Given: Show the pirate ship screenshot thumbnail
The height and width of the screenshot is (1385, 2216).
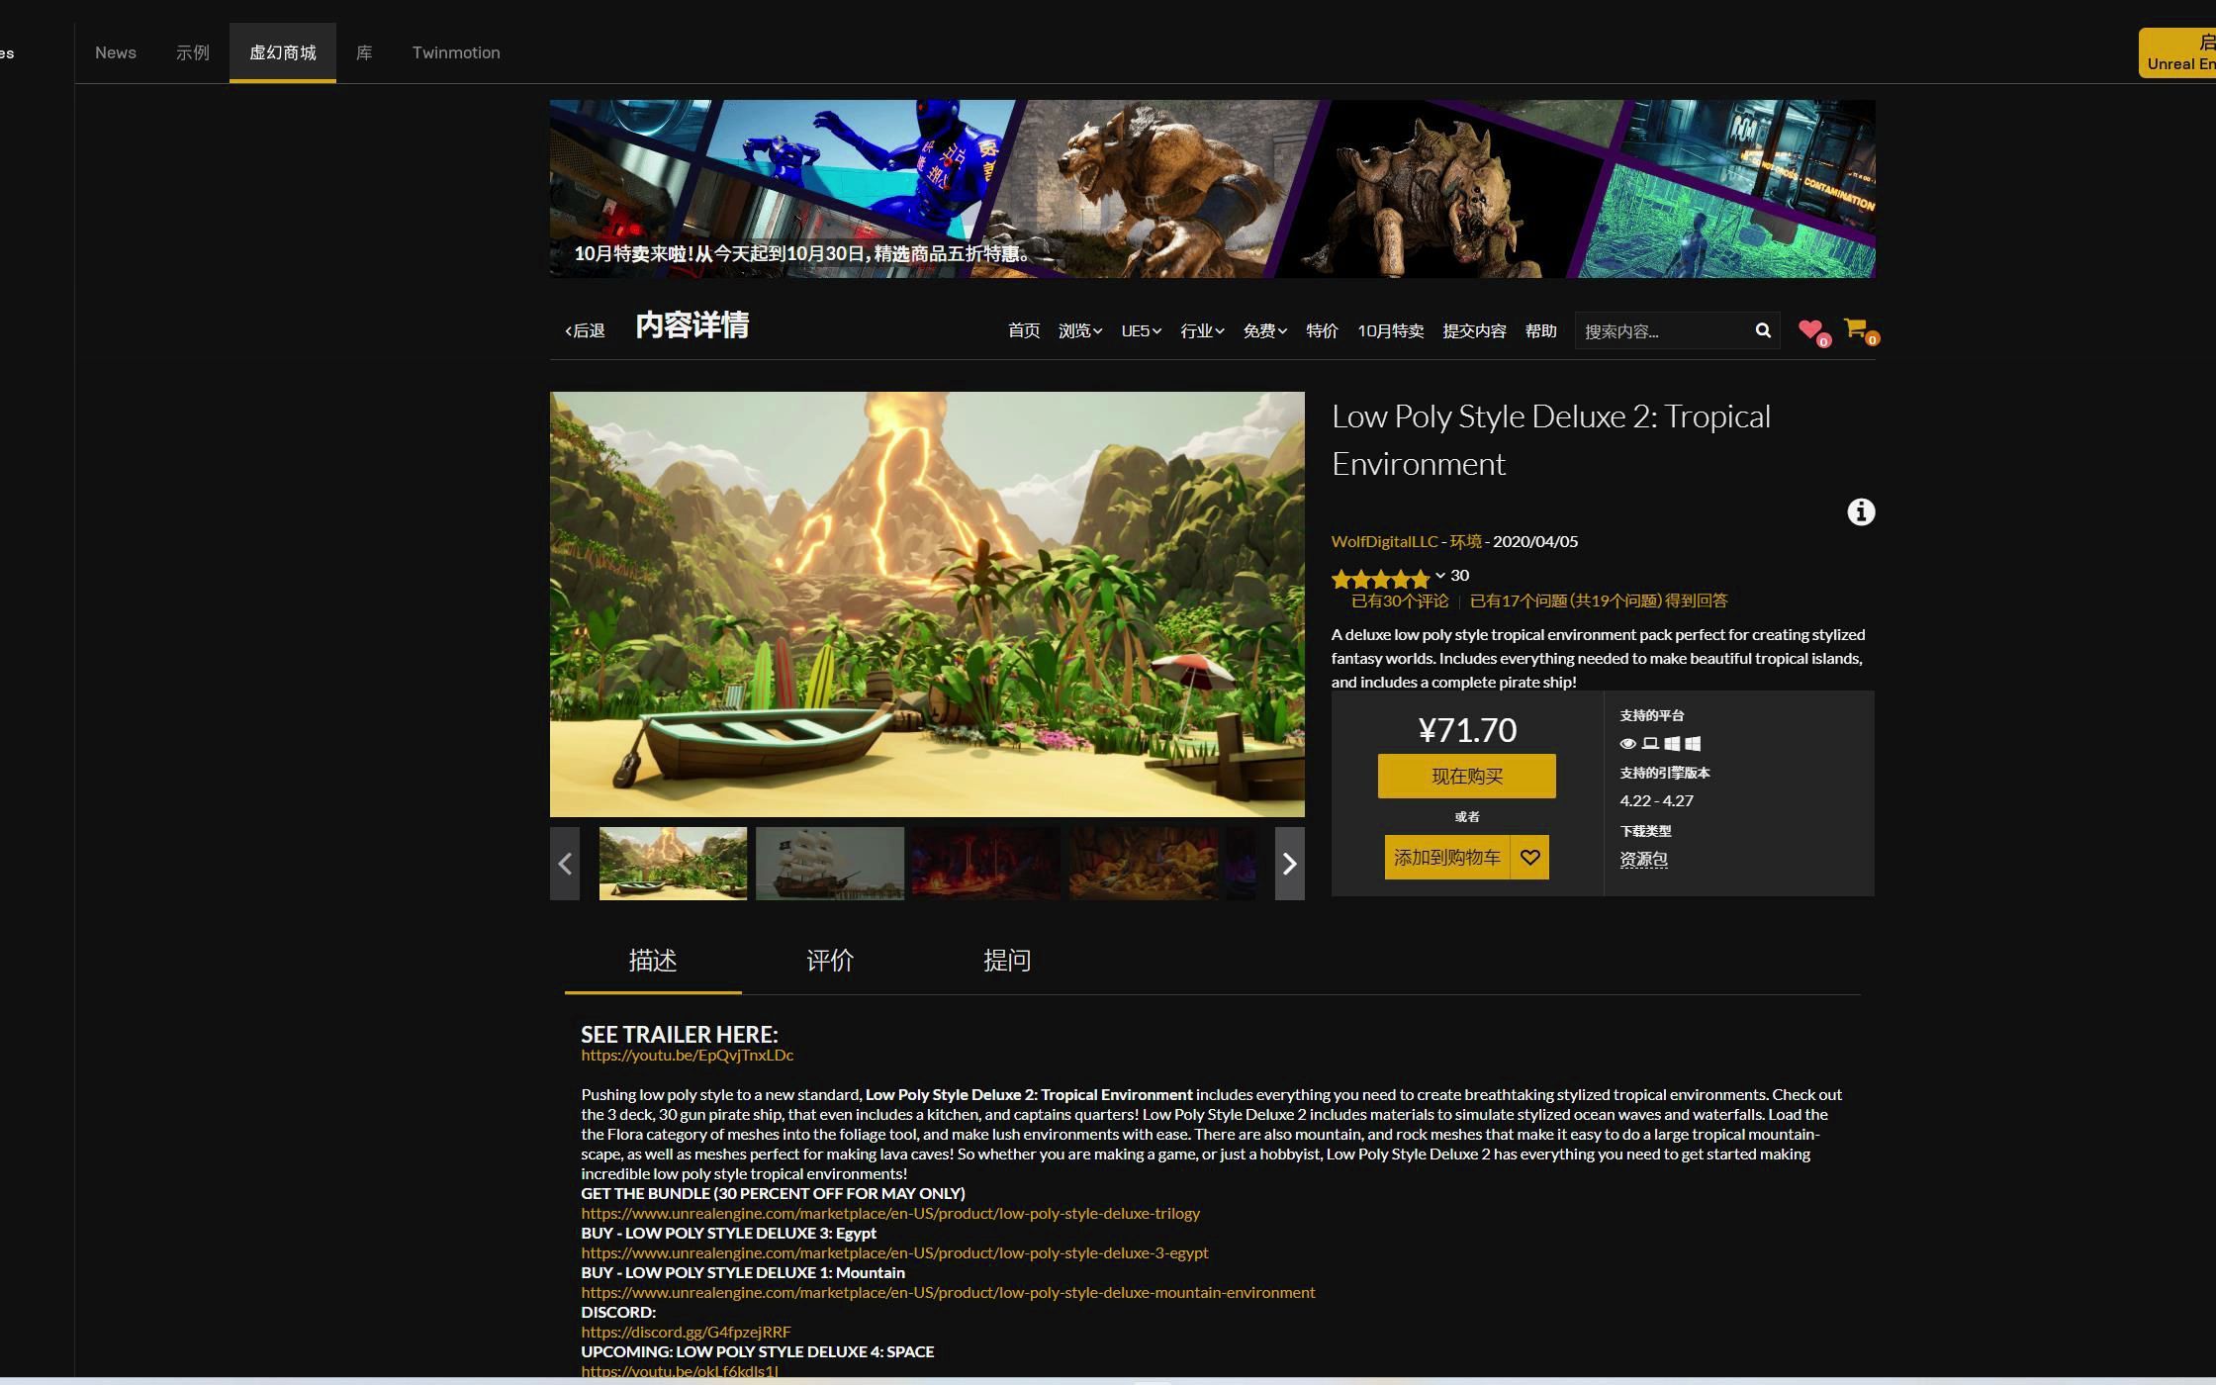Looking at the screenshot, I should pyautogui.click(x=829, y=864).
